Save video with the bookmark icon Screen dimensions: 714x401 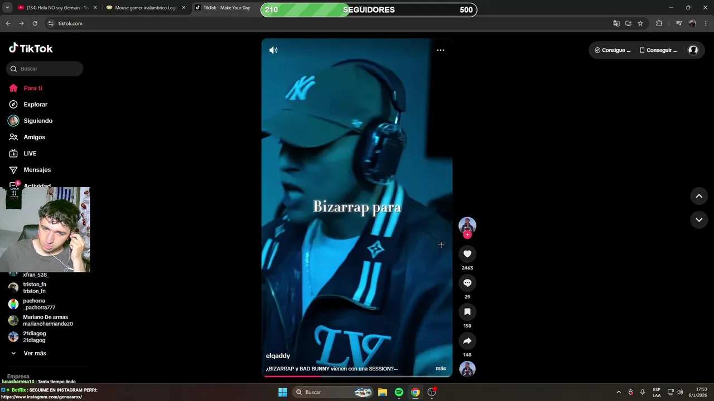467,312
